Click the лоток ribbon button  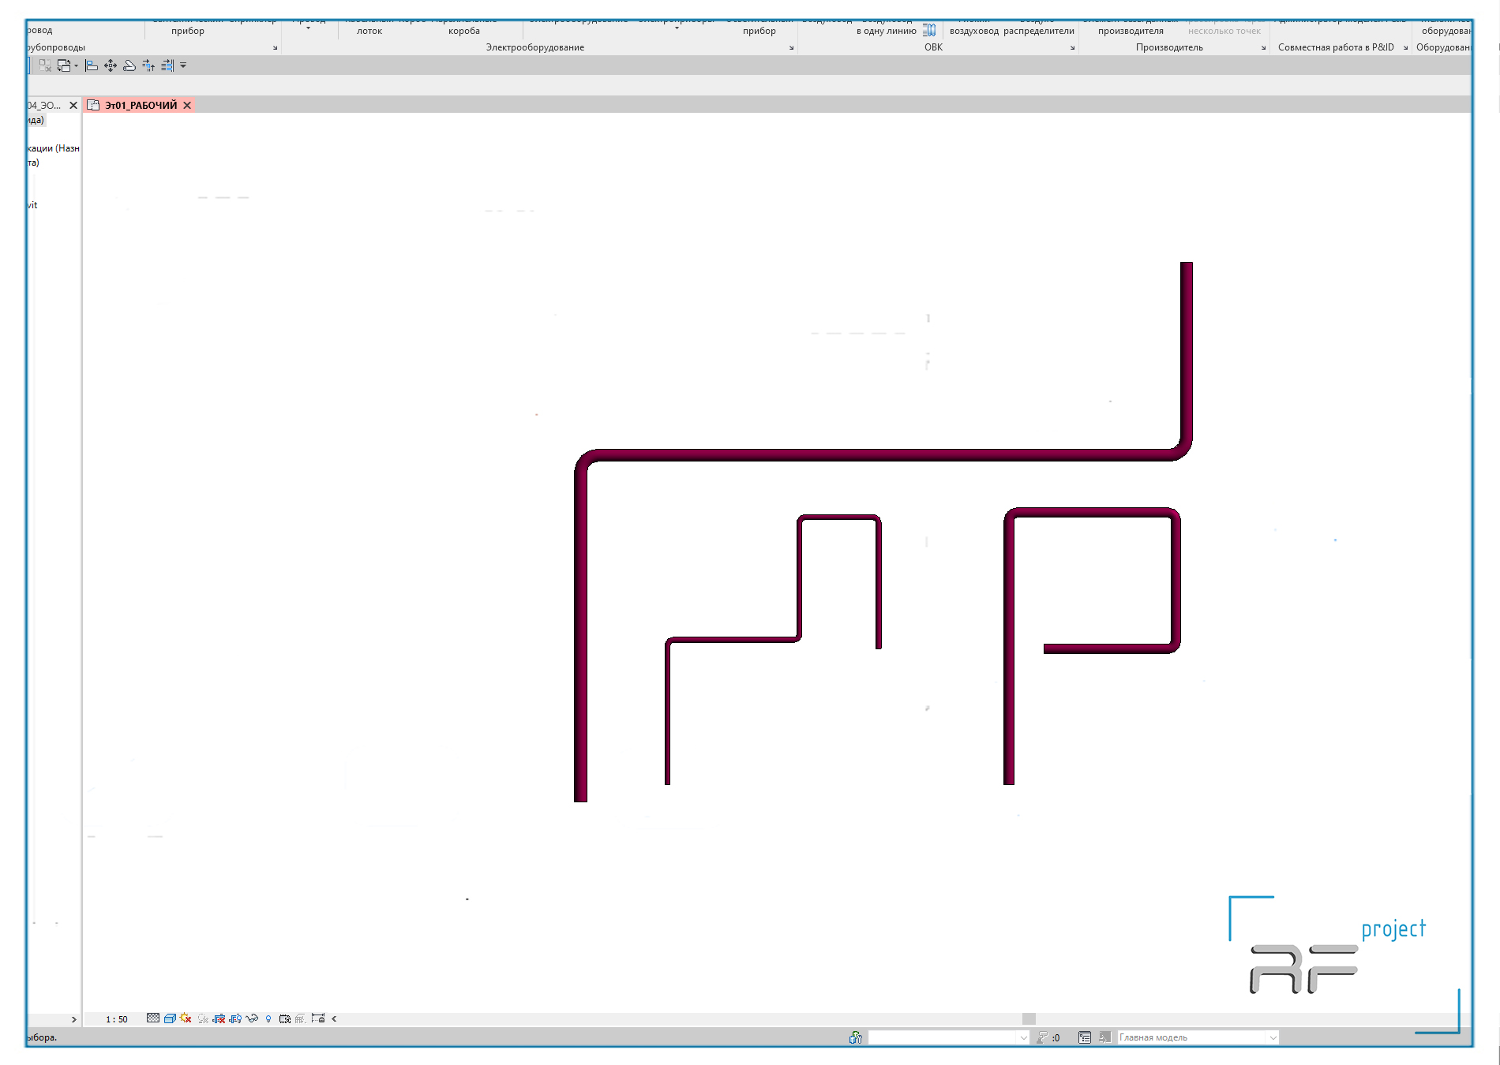pyautogui.click(x=369, y=31)
